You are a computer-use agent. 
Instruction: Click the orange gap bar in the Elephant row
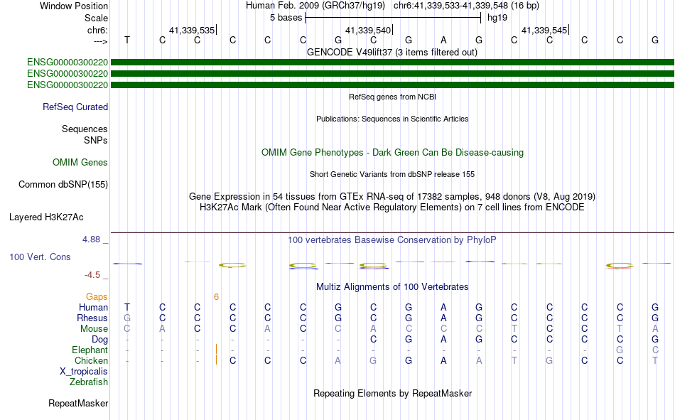click(216, 349)
